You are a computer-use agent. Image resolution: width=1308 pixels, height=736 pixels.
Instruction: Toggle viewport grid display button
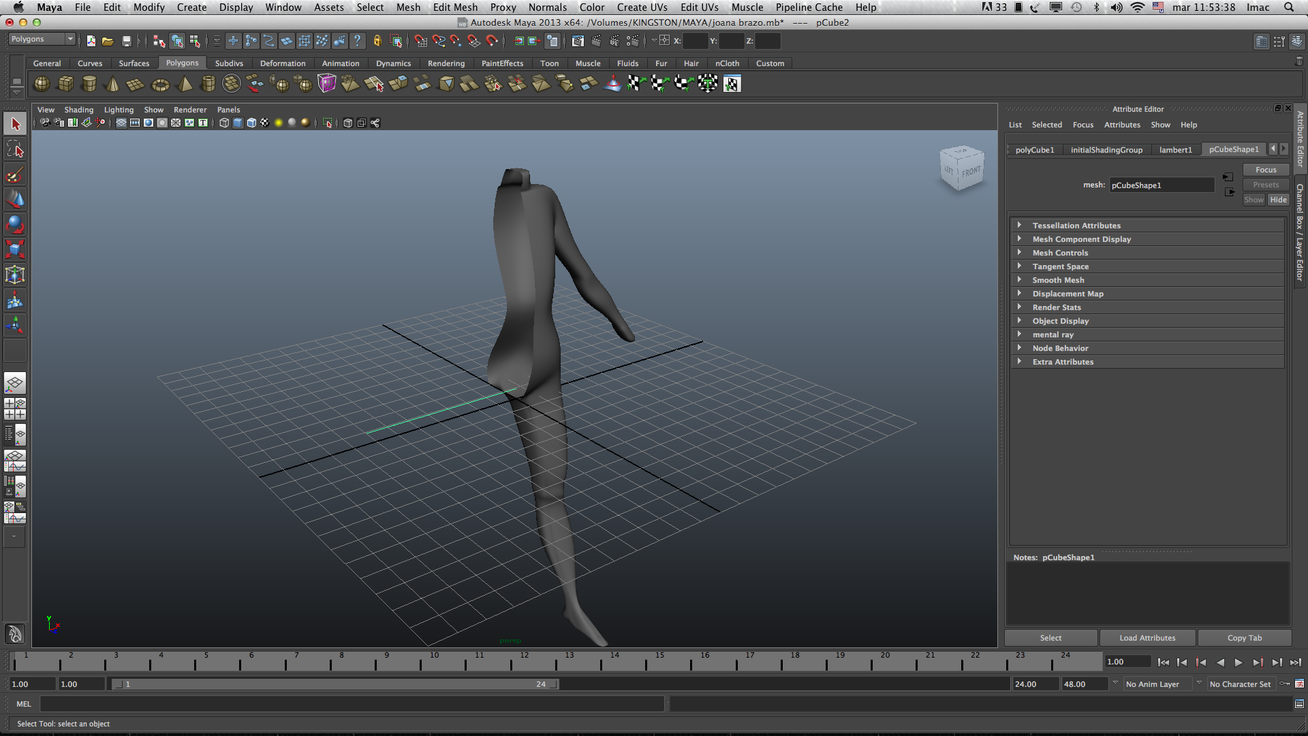click(x=121, y=123)
